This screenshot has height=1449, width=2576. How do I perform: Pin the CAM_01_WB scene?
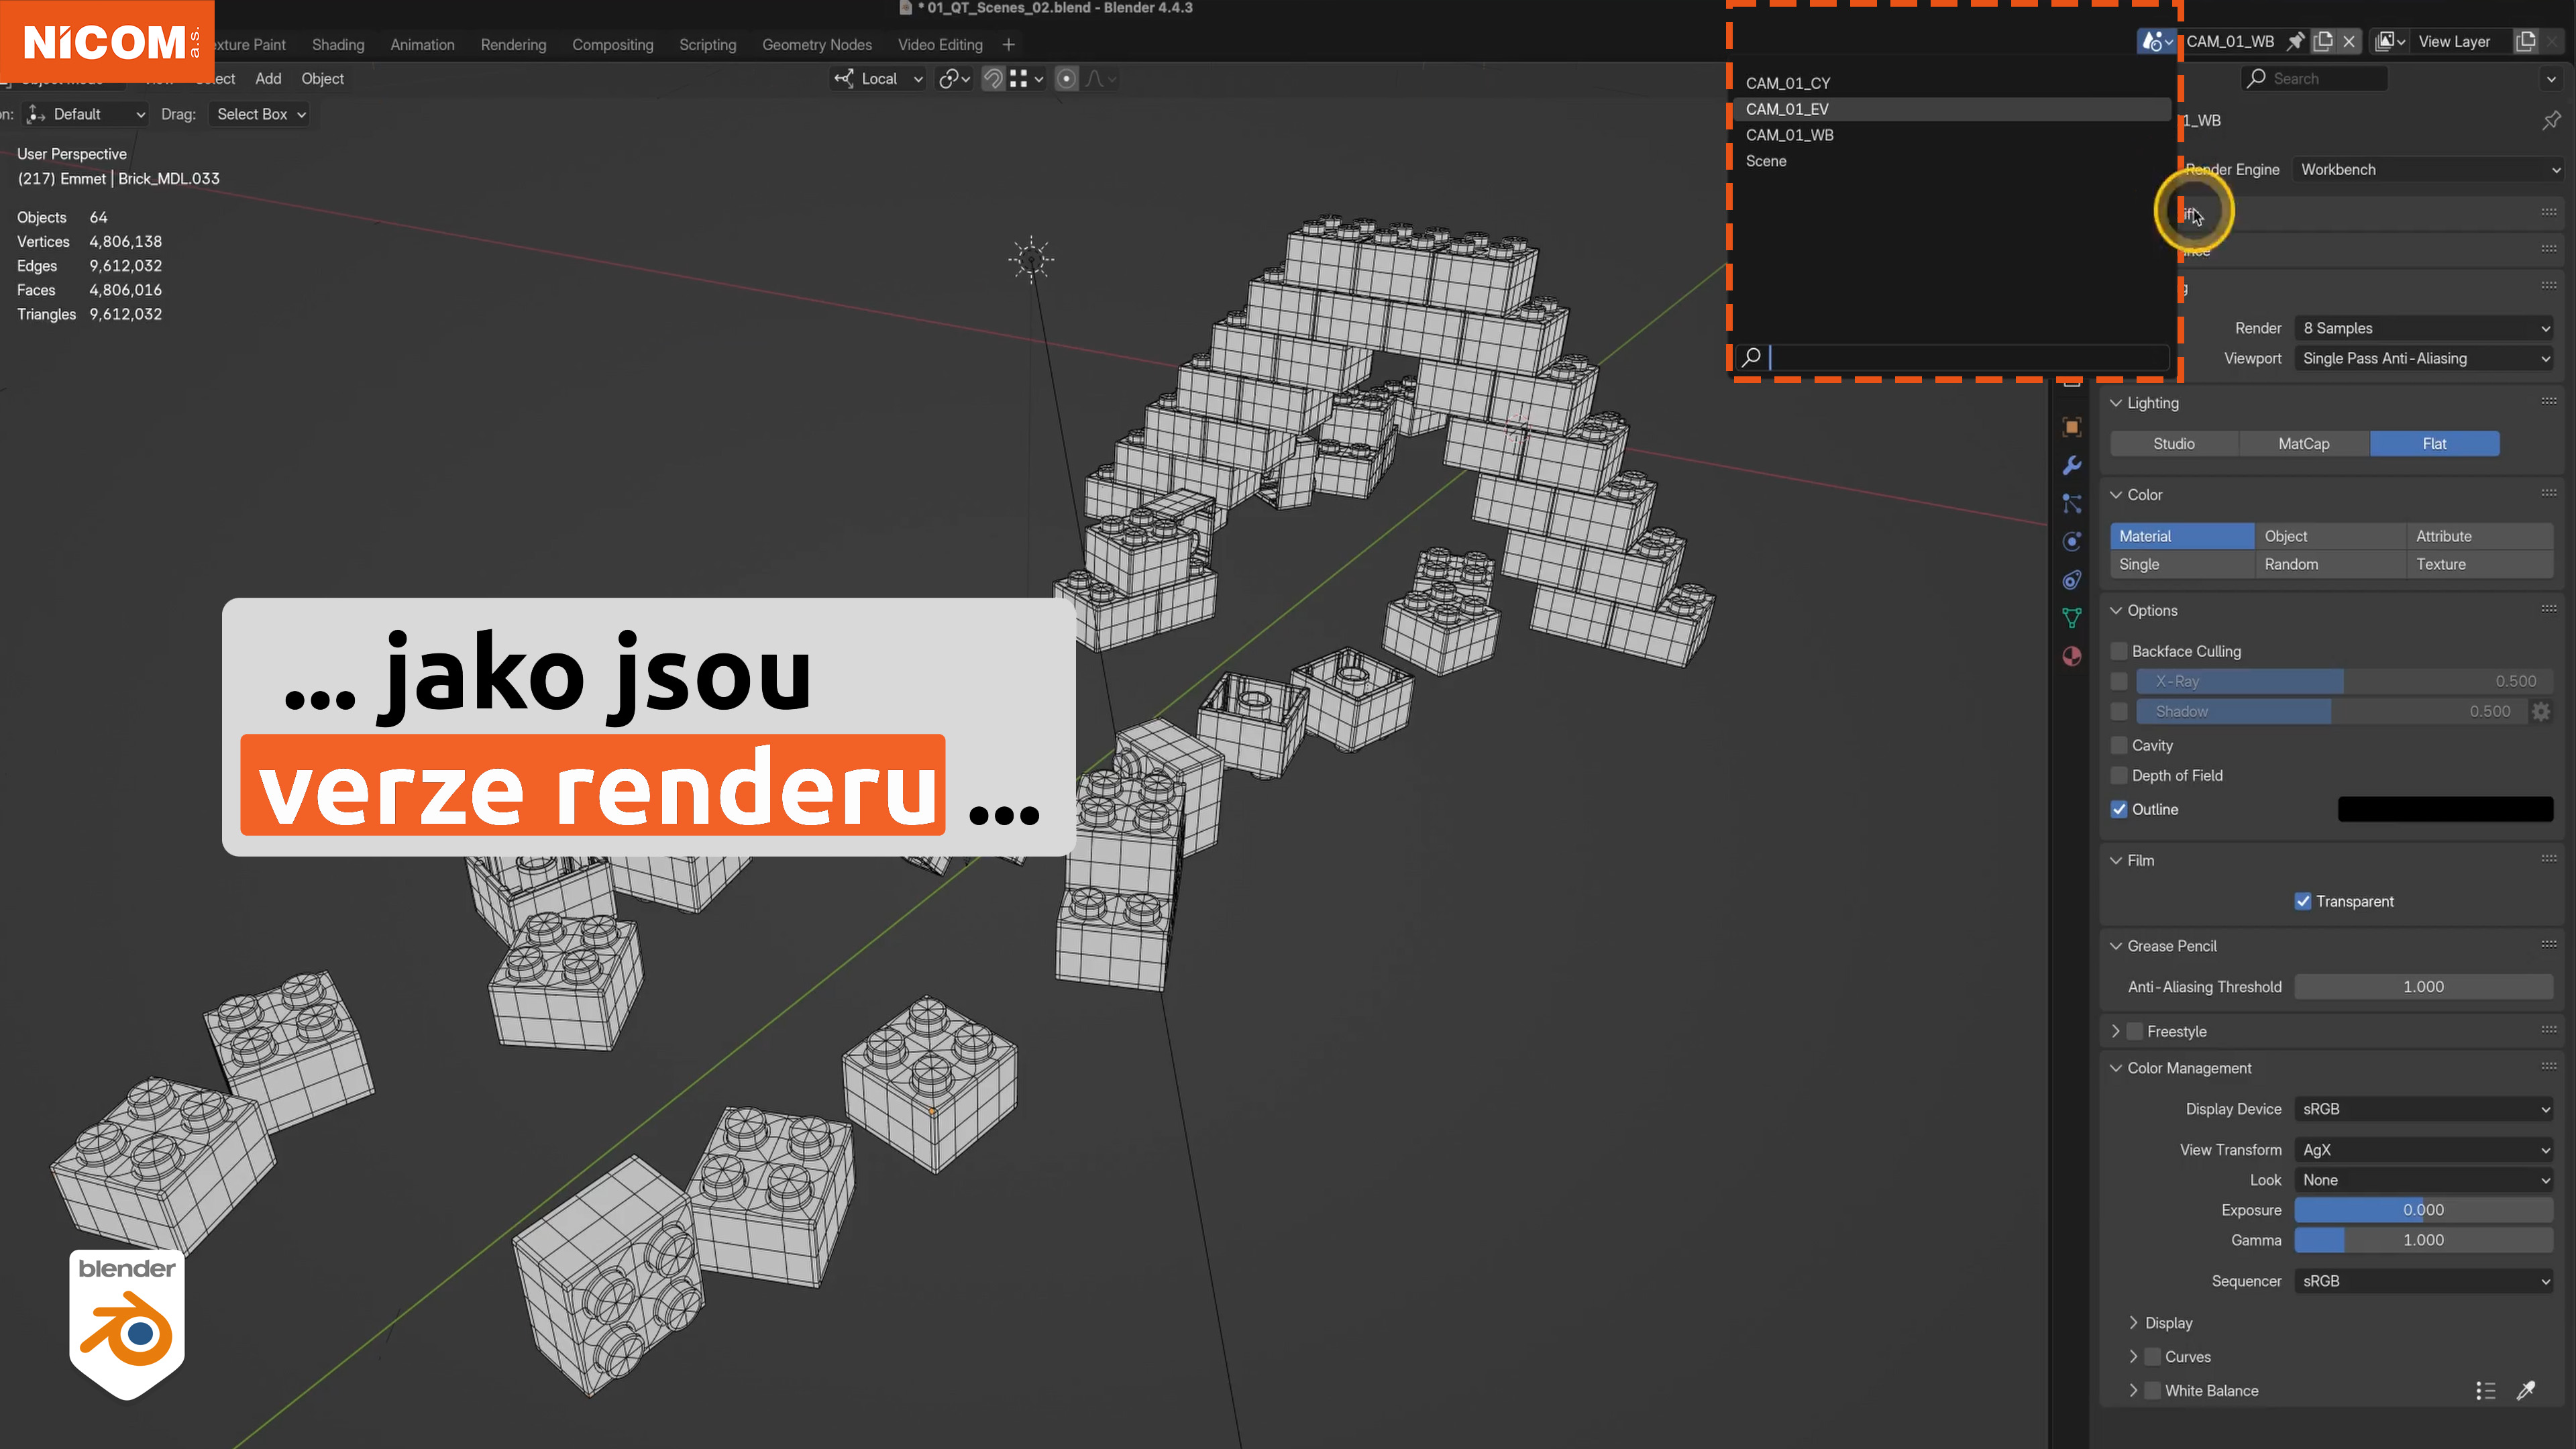2296,41
